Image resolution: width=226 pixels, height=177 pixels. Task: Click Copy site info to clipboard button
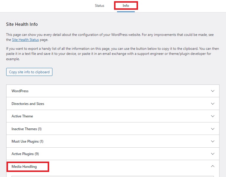point(29,72)
